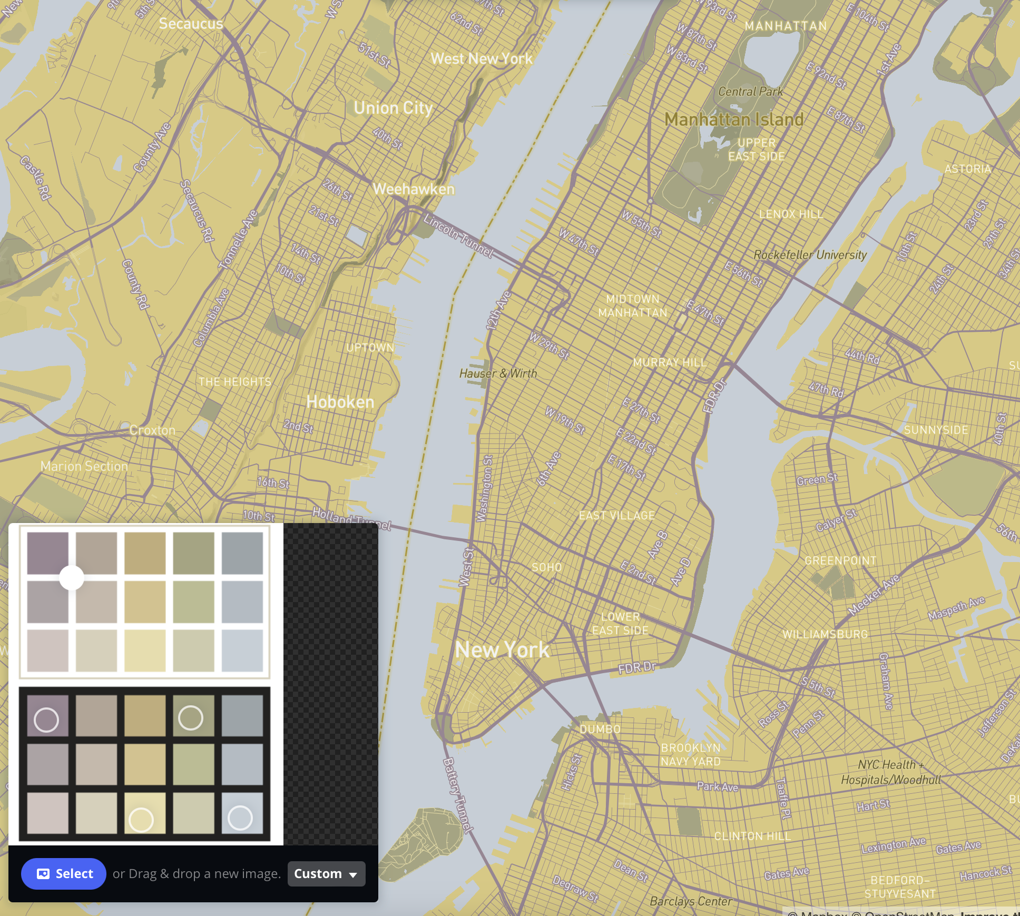Open the Custom palette dropdown
This screenshot has height=916, width=1020.
pos(326,873)
